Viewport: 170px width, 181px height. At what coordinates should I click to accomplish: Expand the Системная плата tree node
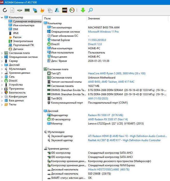pyautogui.click(x=2, y=53)
